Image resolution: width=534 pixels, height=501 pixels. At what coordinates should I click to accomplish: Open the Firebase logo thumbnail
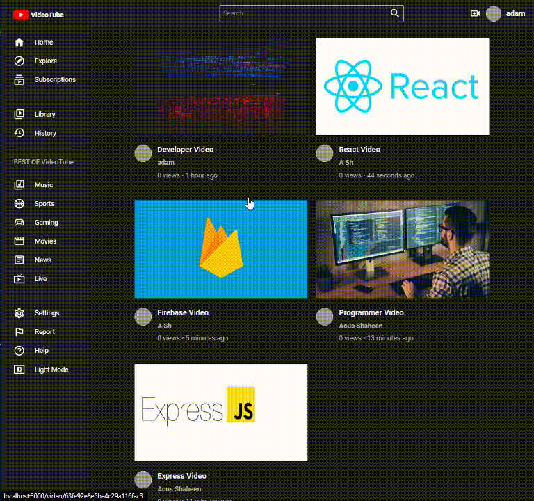pyautogui.click(x=220, y=249)
